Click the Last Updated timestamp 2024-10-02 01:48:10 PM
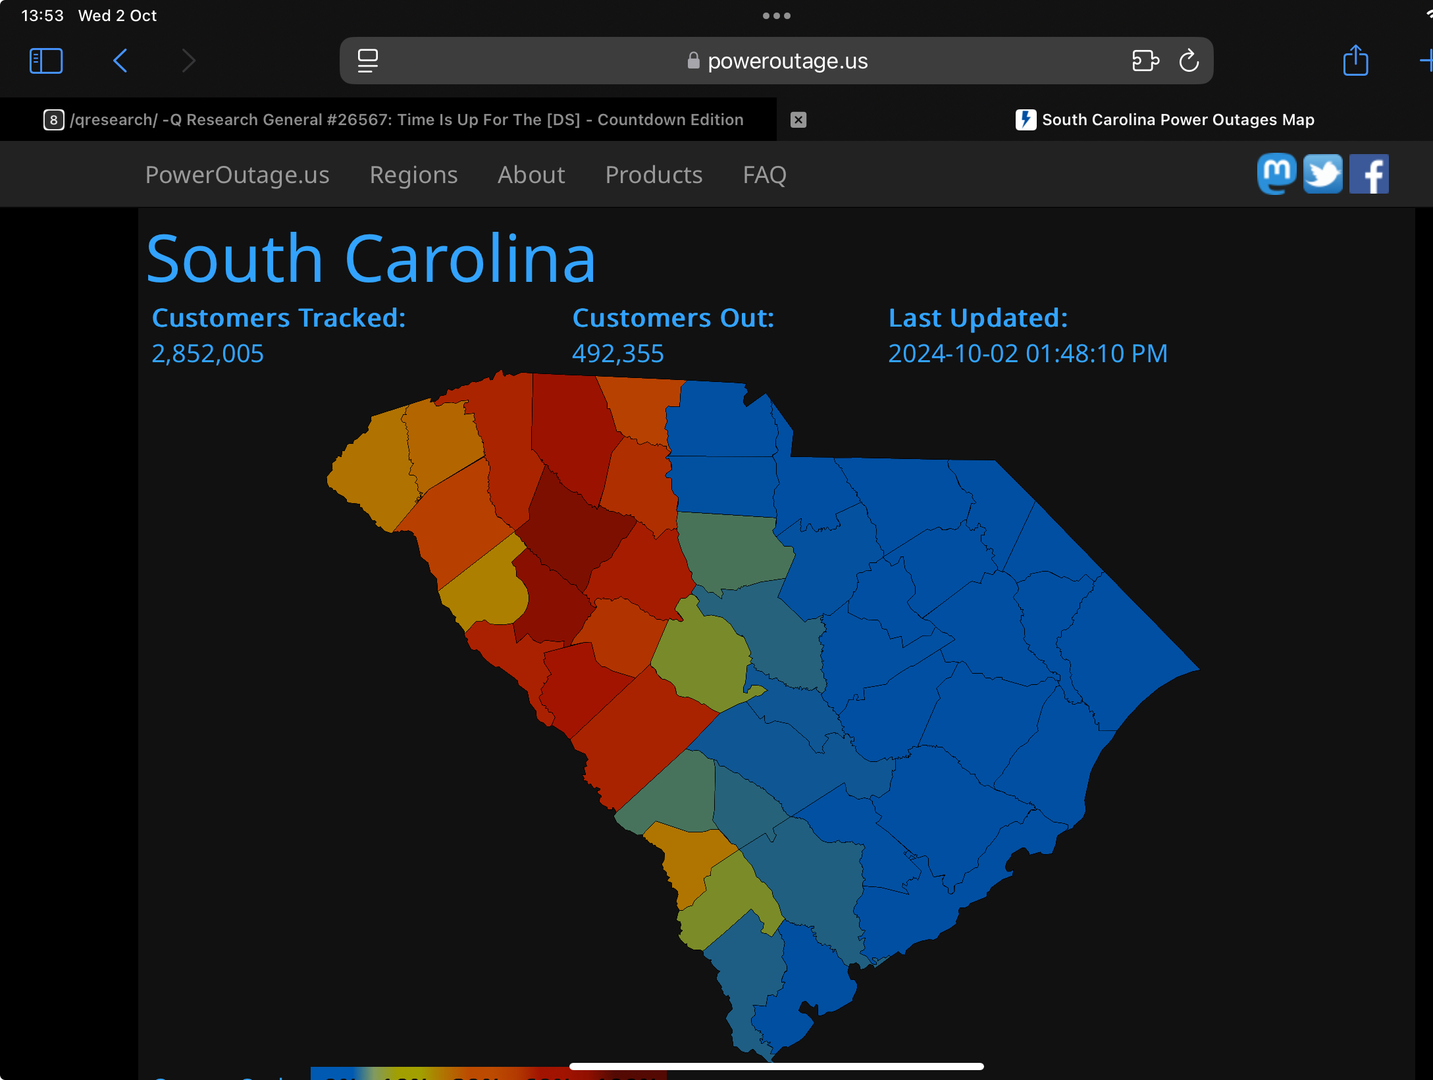 click(1028, 354)
